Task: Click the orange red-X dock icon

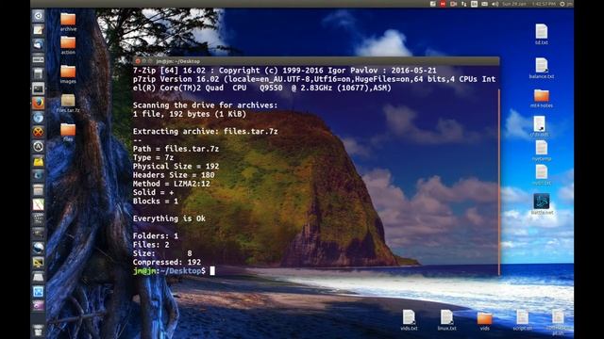Action: tap(38, 132)
